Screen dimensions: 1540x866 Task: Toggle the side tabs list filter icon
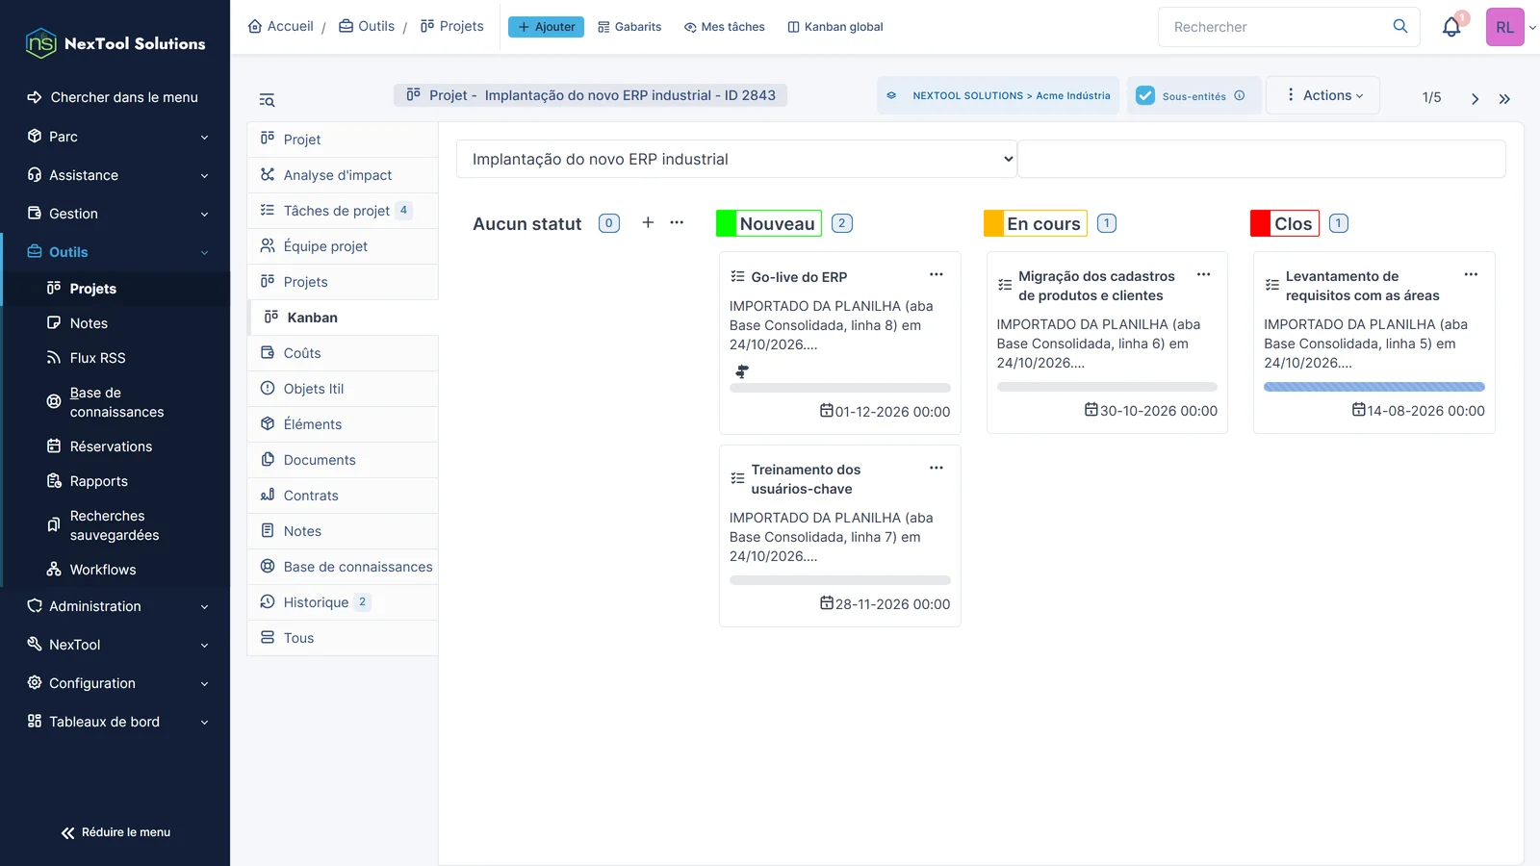click(x=268, y=100)
